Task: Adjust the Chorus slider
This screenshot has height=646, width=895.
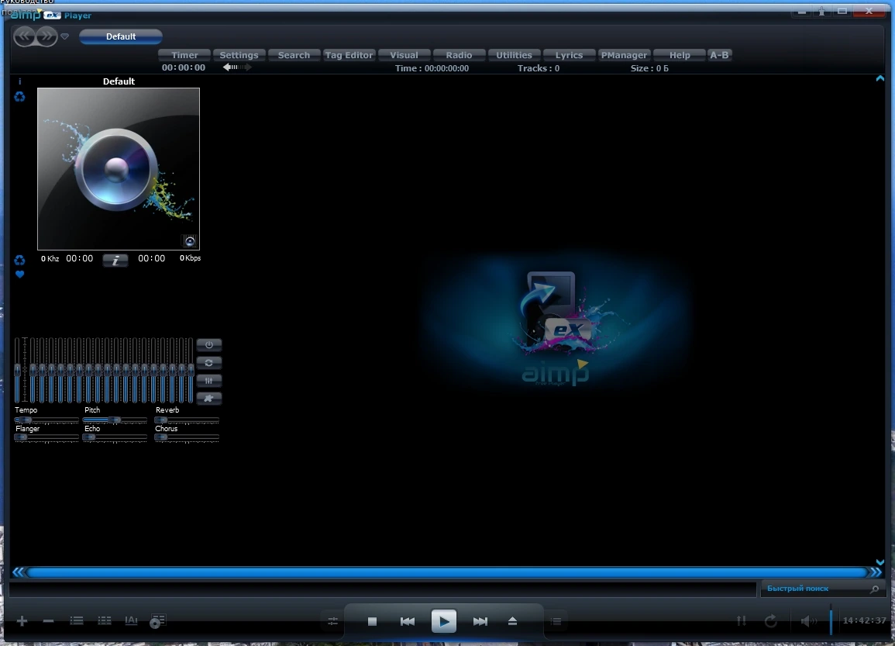Action: tap(187, 437)
